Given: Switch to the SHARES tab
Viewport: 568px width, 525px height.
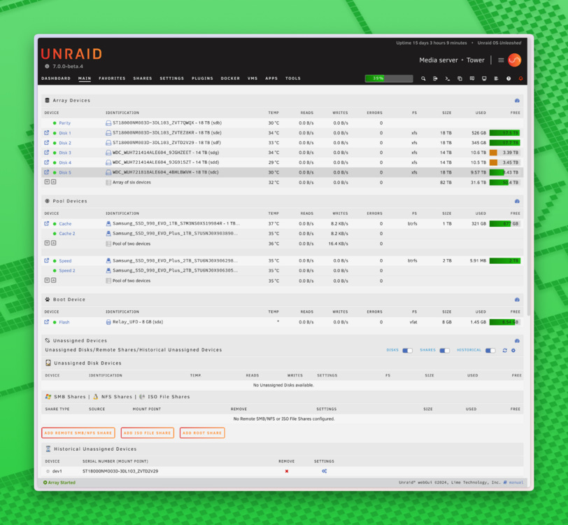Looking at the screenshot, I should point(143,78).
